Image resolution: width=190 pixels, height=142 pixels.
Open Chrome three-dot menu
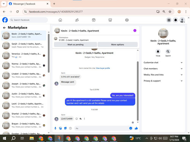click(186, 12)
